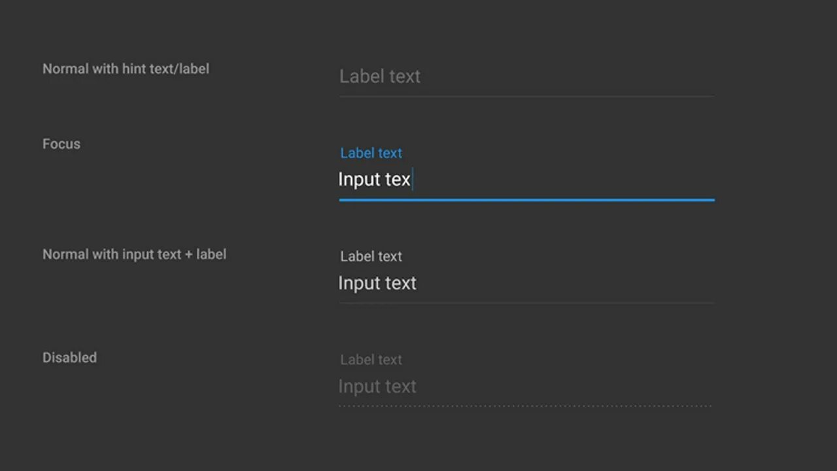Click the typed "Input tex" in focused field

click(x=374, y=179)
